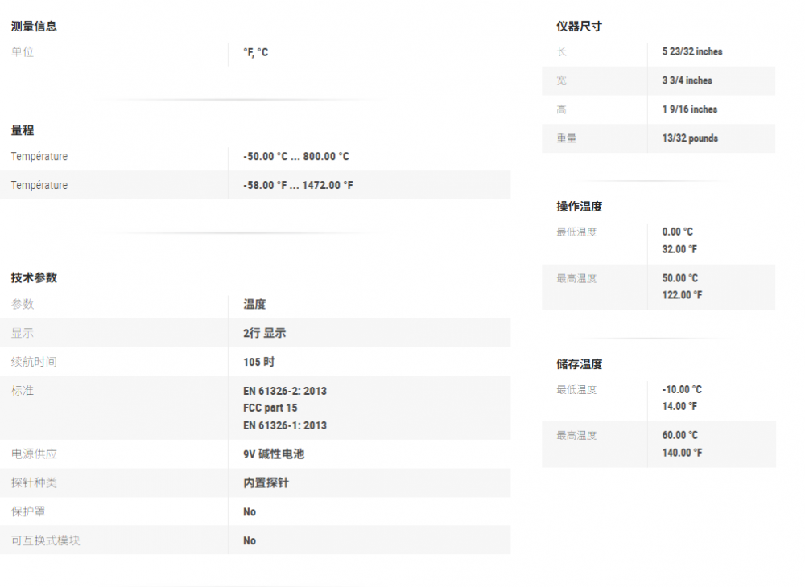Click the 操作温度 section heading
Image resolution: width=805 pixels, height=587 pixels.
[x=579, y=207]
